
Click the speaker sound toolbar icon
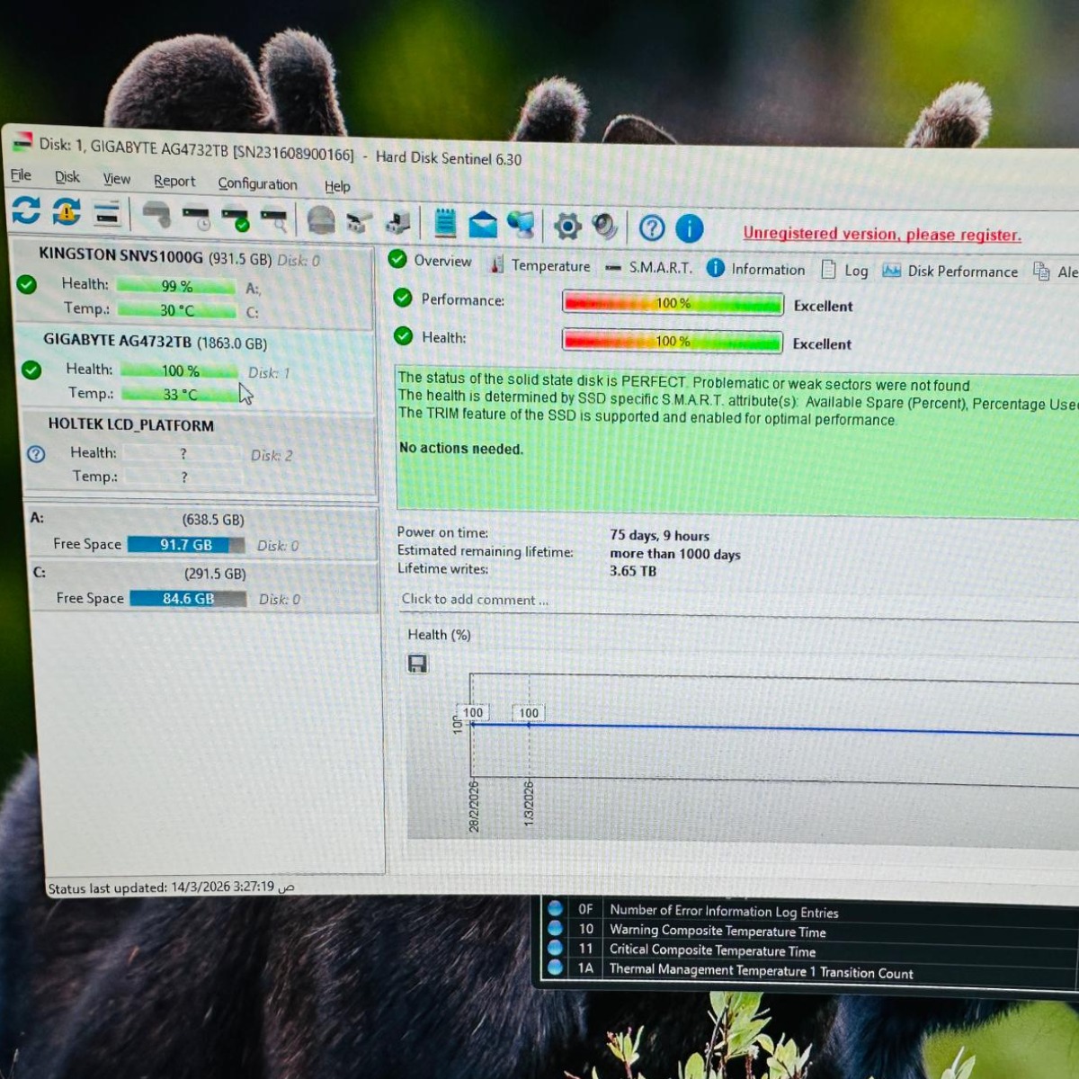pos(605,227)
